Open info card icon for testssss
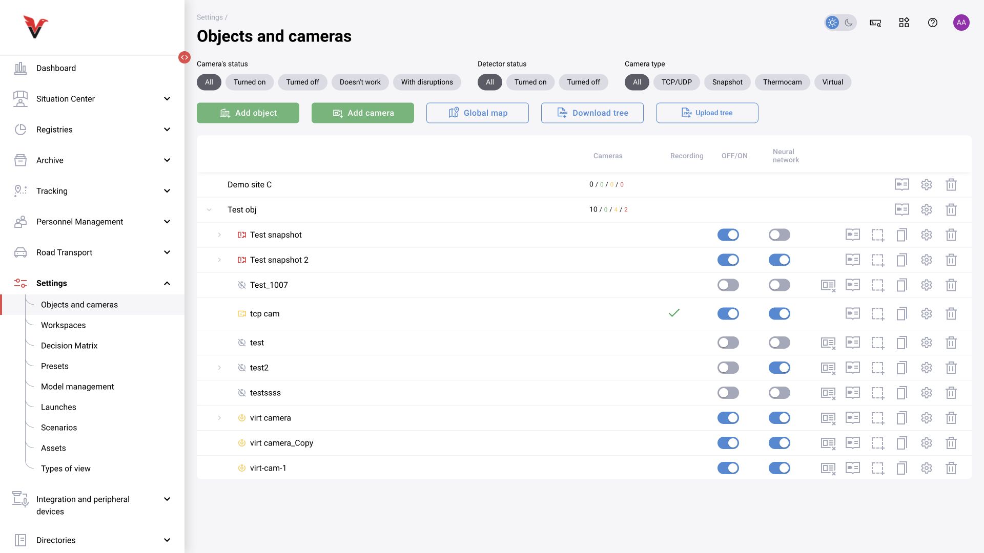Image resolution: width=984 pixels, height=553 pixels. pyautogui.click(x=853, y=393)
